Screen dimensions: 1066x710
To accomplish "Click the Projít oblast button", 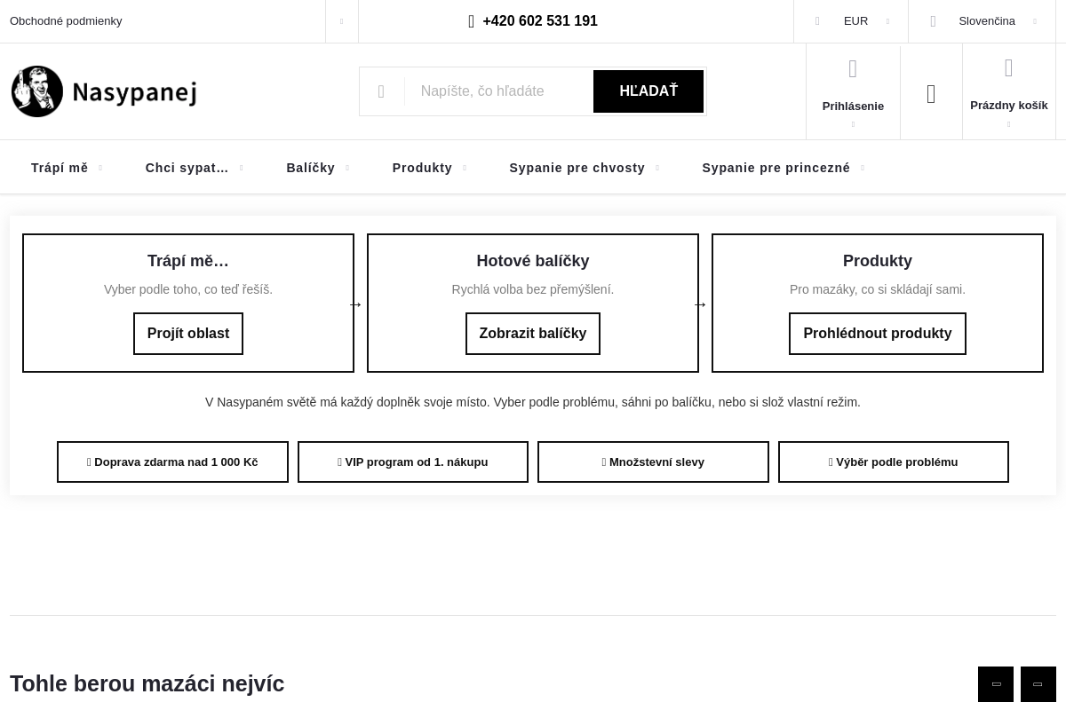I will pyautogui.click(x=188, y=334).
